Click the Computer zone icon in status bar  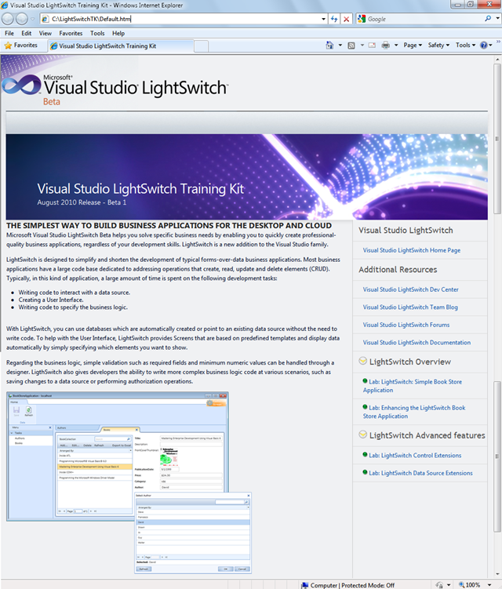pos(305,585)
